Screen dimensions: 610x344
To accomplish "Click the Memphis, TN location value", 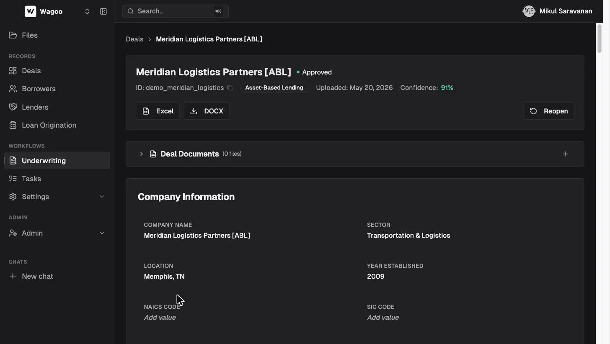I will [164, 277].
